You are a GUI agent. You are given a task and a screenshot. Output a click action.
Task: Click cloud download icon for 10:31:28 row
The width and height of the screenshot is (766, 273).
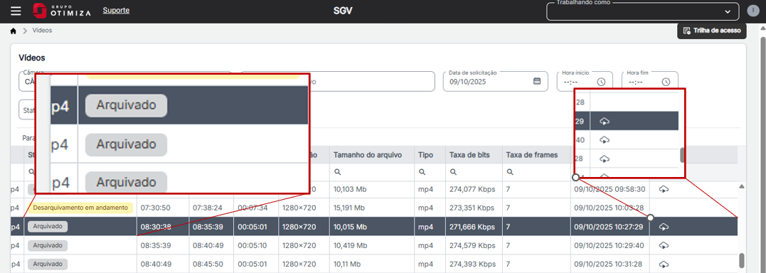point(664,264)
